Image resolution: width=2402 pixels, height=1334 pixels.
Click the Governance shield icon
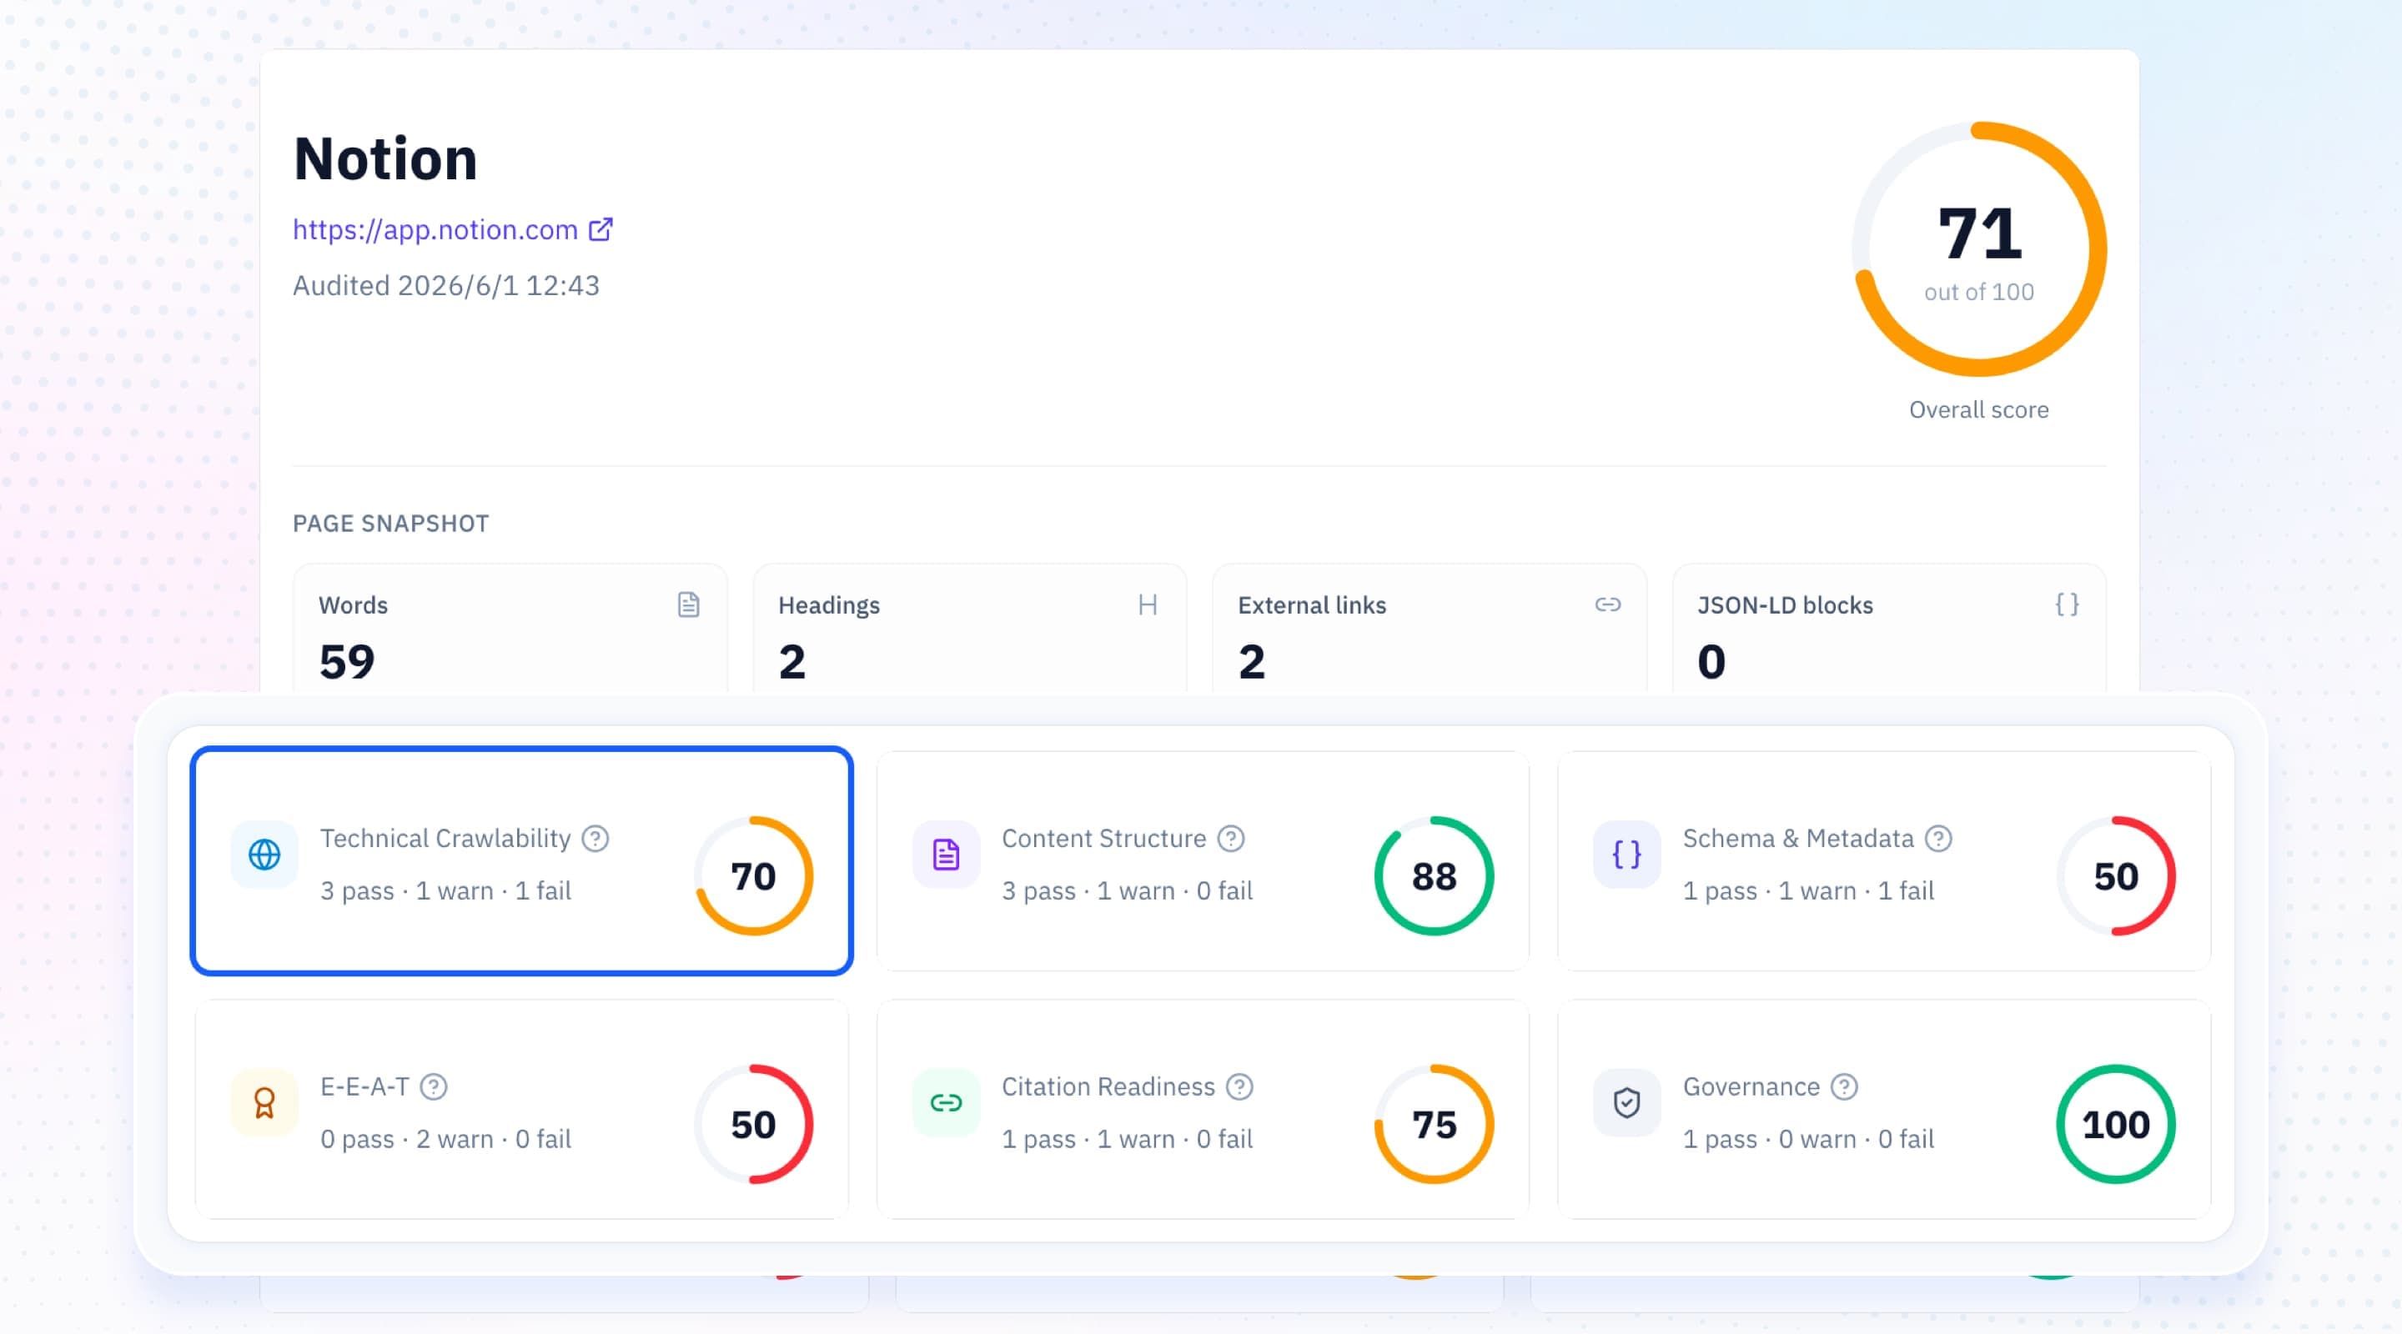(x=1627, y=1103)
